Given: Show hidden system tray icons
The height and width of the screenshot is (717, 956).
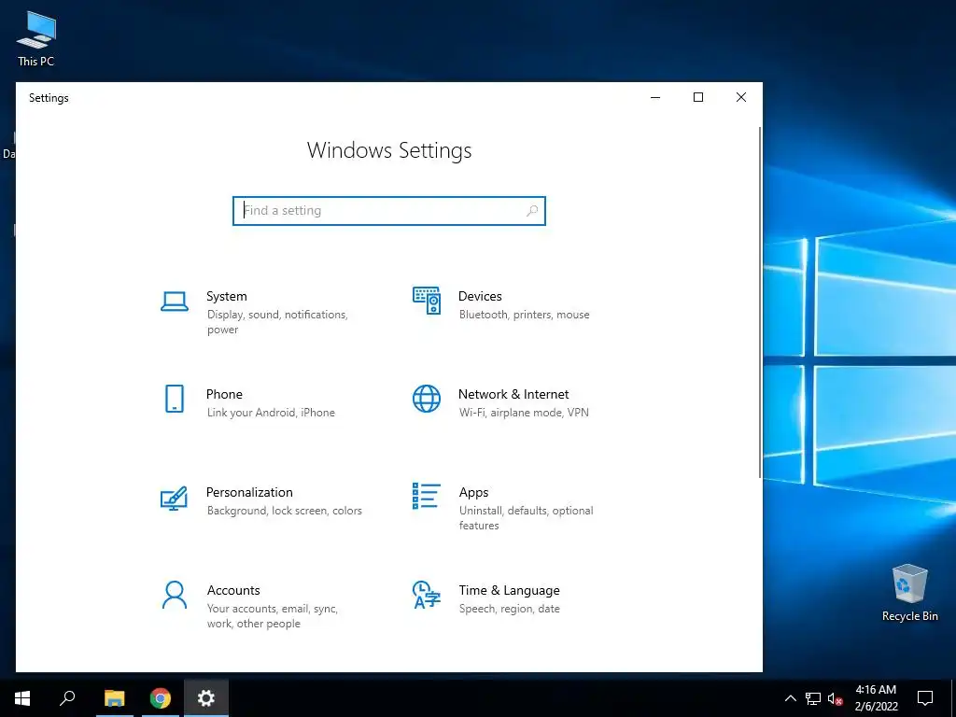Looking at the screenshot, I should coord(790,698).
